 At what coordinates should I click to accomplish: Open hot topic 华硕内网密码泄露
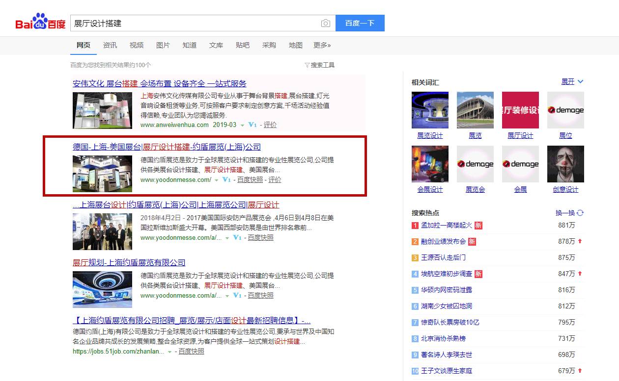coord(447,290)
